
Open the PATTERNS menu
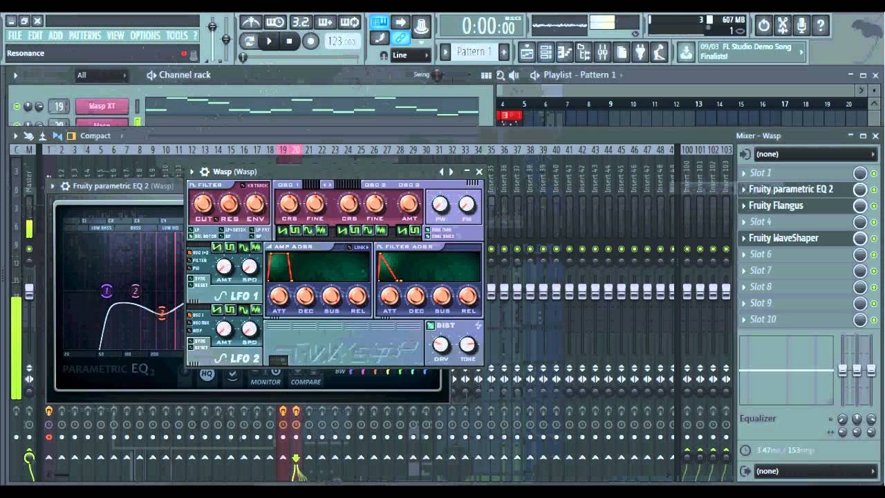(84, 36)
